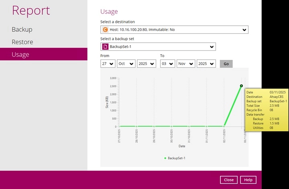Open the From day dropdown showing 27
The height and width of the screenshot is (189, 289).
[108, 64]
